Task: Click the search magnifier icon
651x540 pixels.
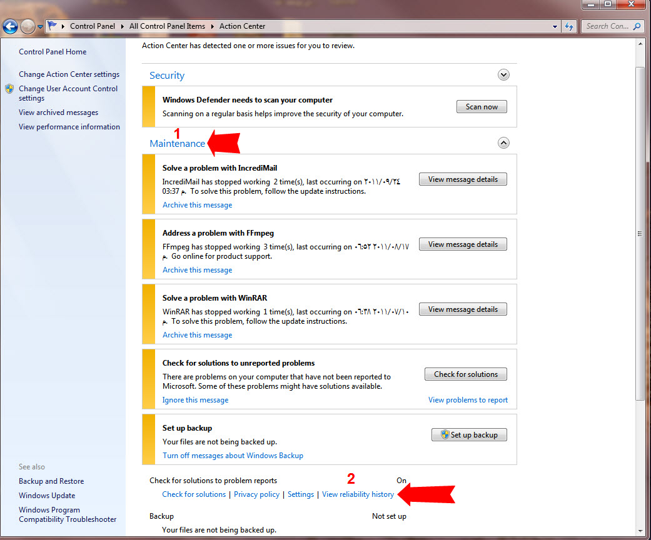Action: [x=637, y=26]
